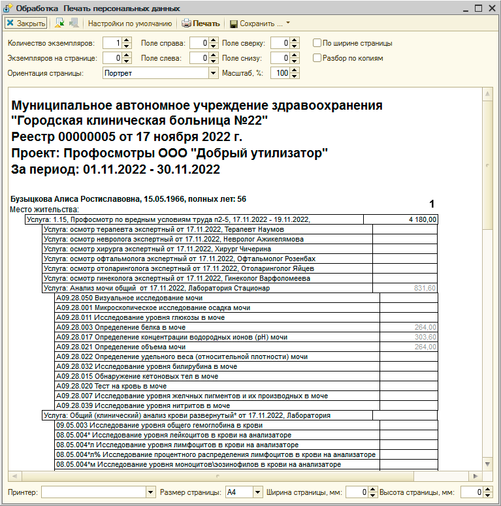The image size is (501, 506).
Task: Open the Принтер dropdown list
Action: click(x=151, y=492)
